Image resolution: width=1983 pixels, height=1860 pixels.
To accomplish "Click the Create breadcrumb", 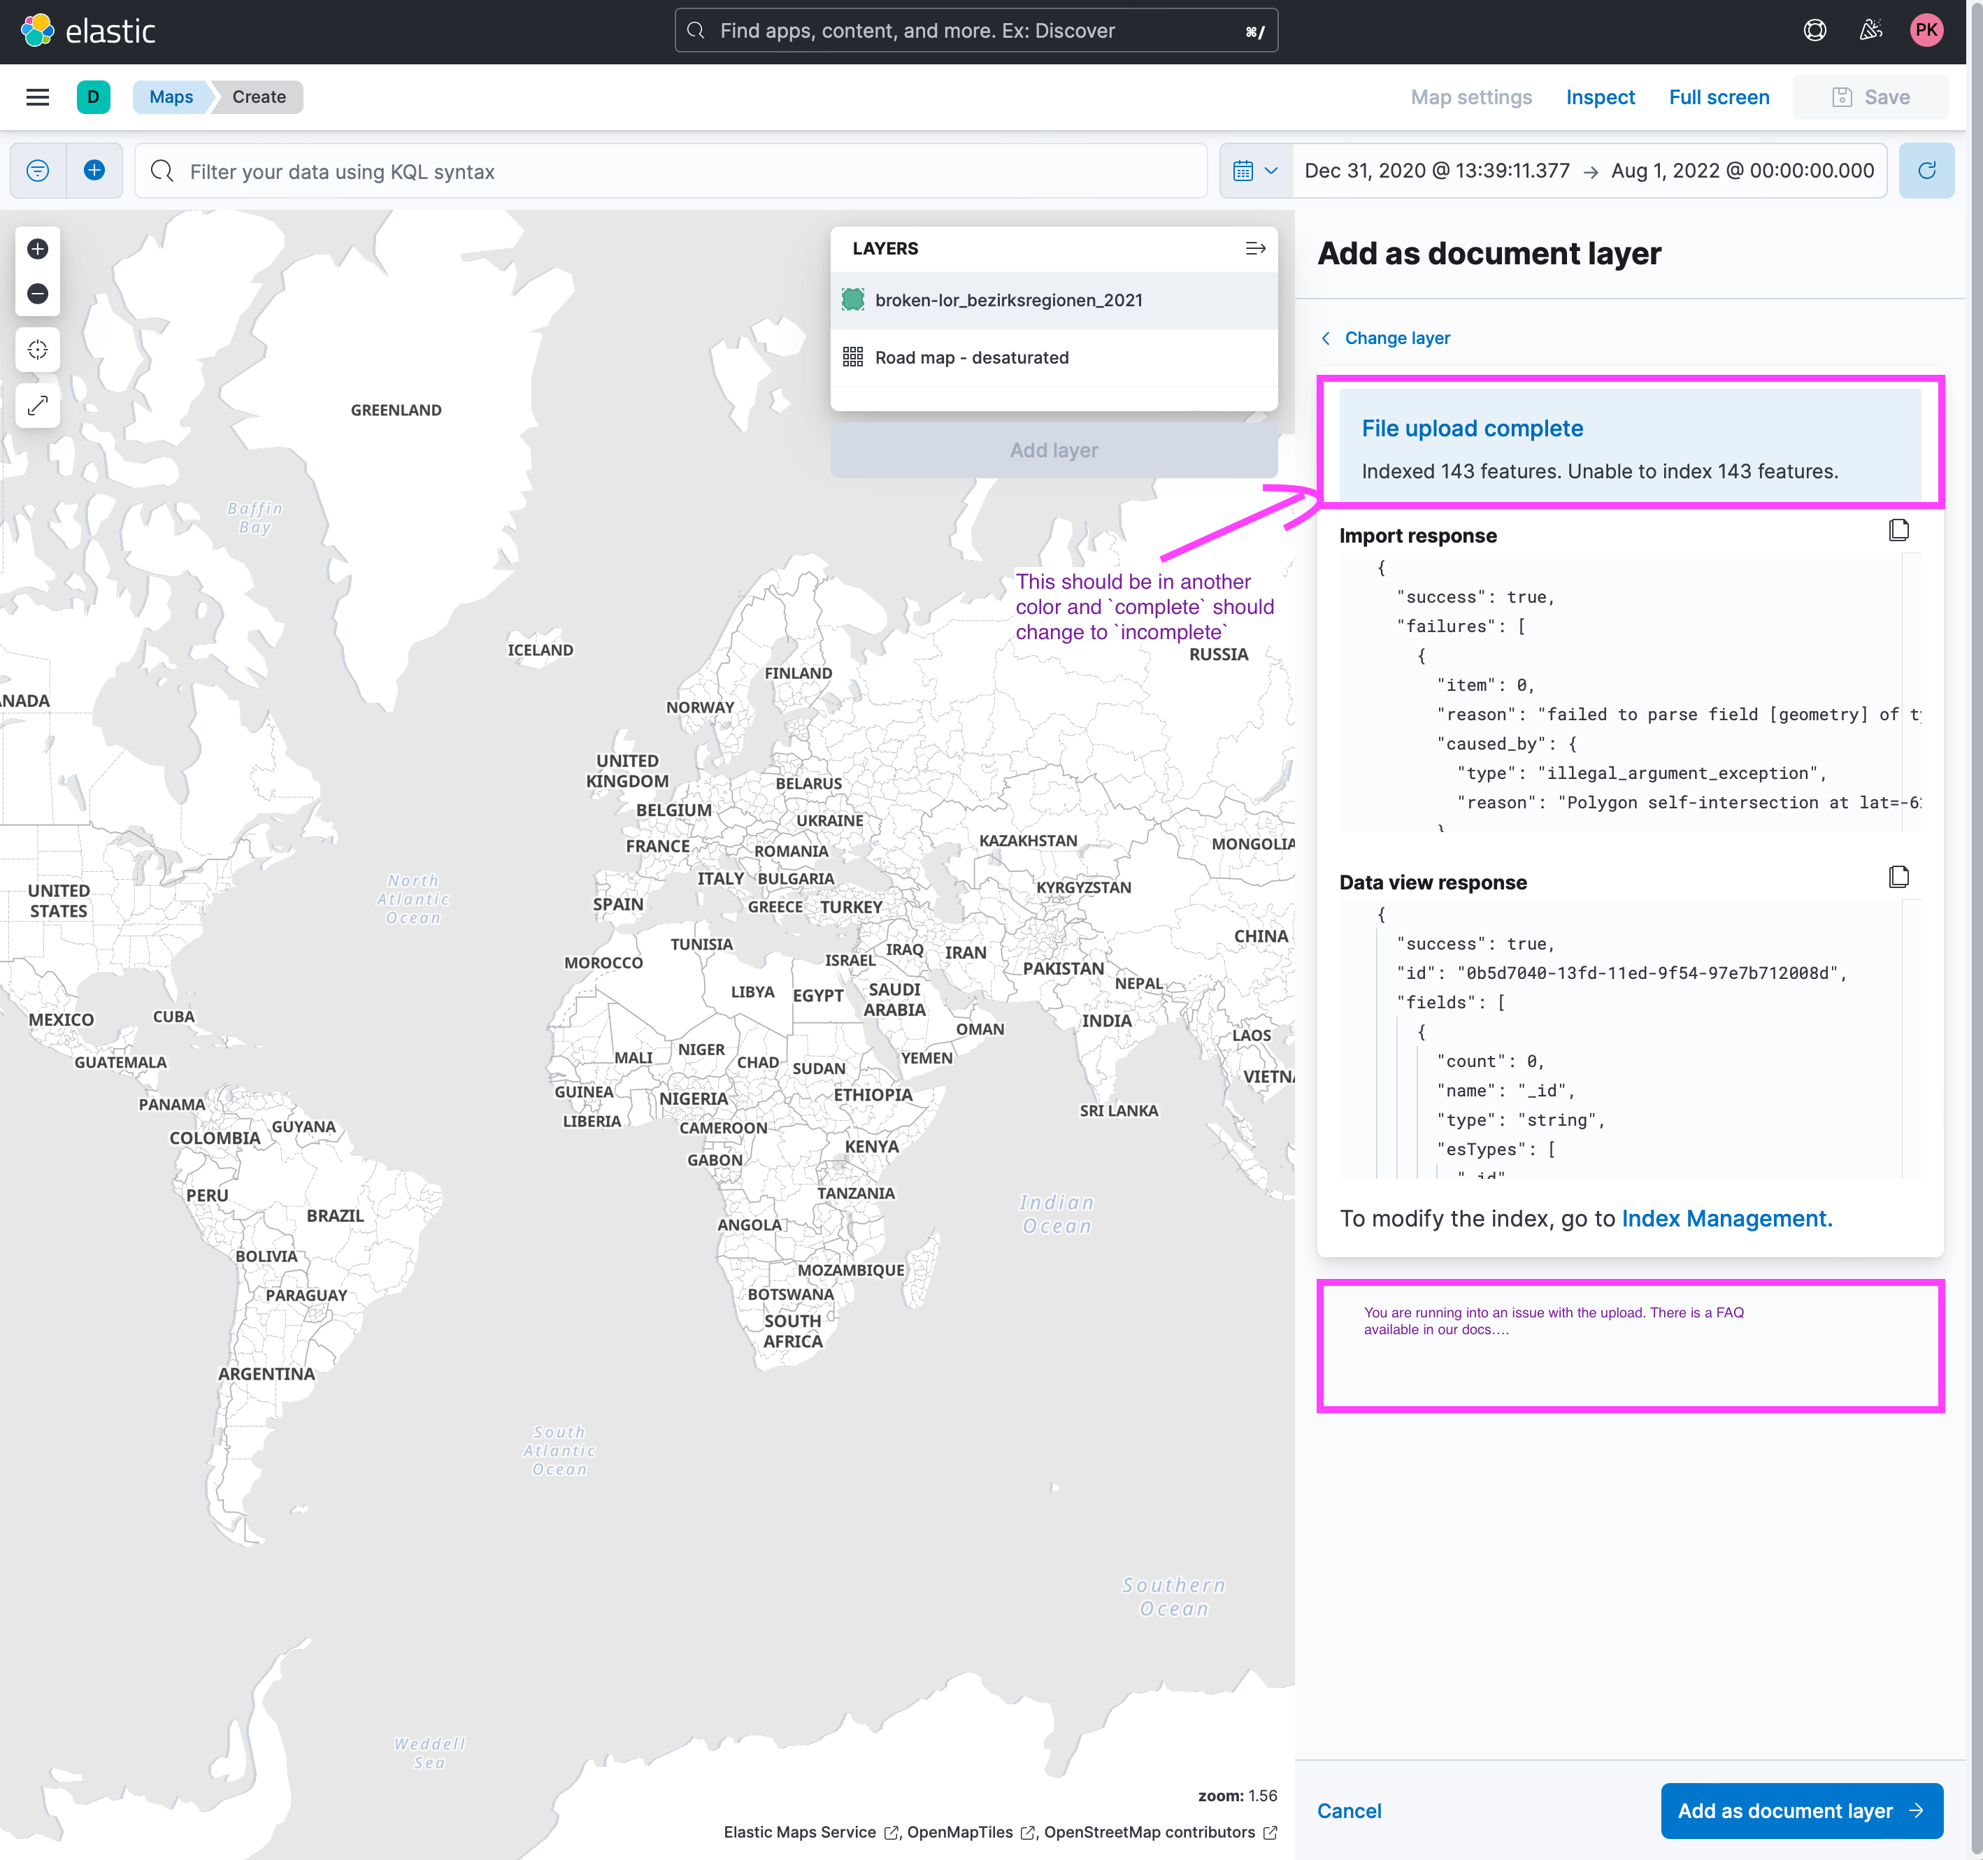I will click(x=258, y=96).
